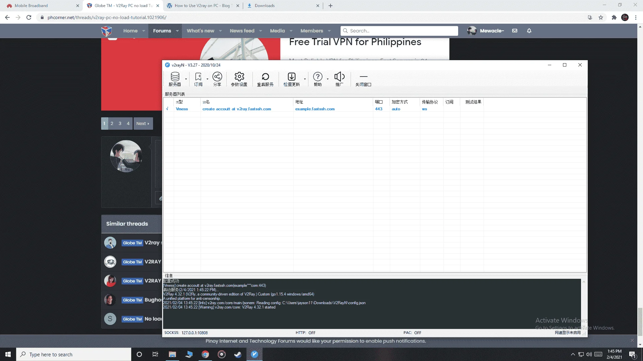The height and width of the screenshot is (361, 643).
Task: Go back in the Chrome browser
Action: (7, 17)
